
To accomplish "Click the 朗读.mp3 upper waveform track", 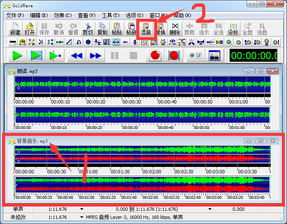I will pos(142,85).
